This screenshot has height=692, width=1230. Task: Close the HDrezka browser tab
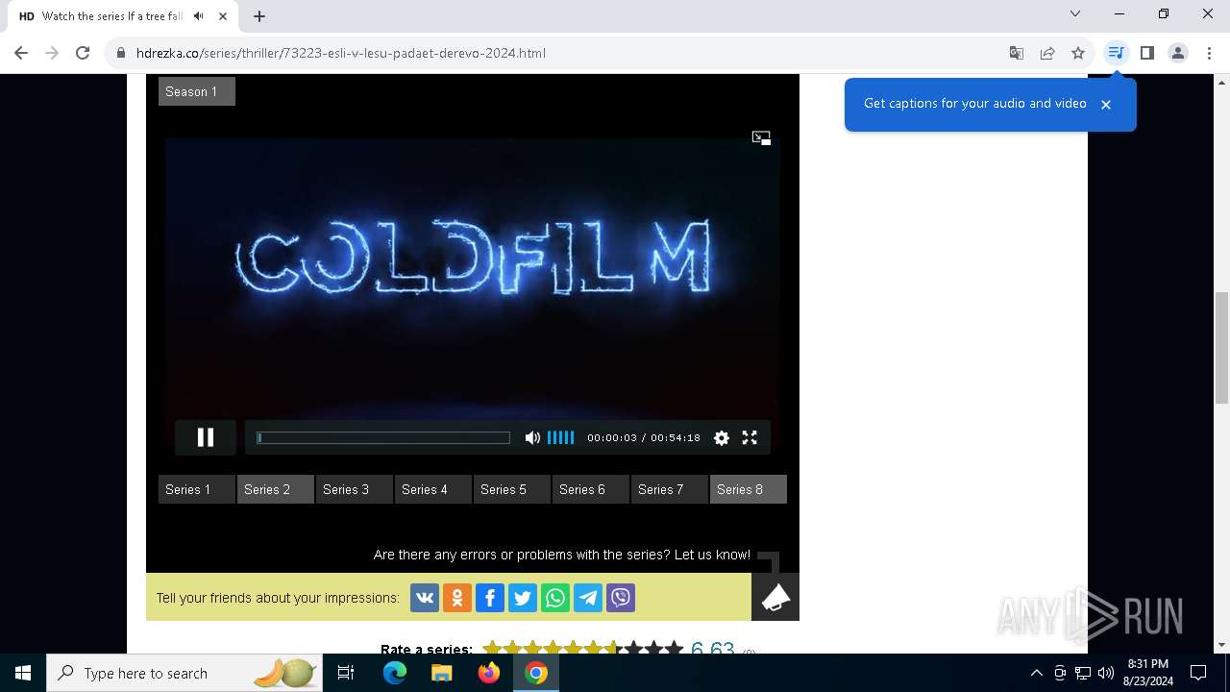point(223,16)
